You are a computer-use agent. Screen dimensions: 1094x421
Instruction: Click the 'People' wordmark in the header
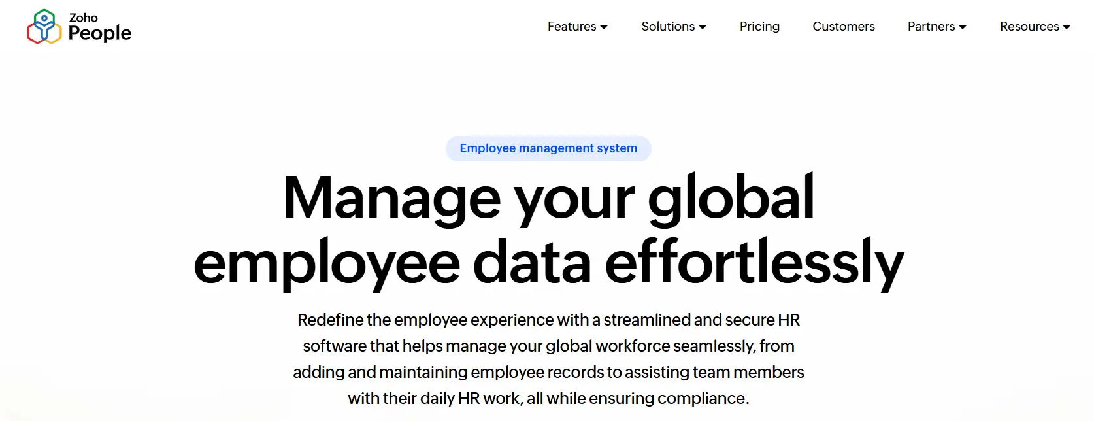99,33
